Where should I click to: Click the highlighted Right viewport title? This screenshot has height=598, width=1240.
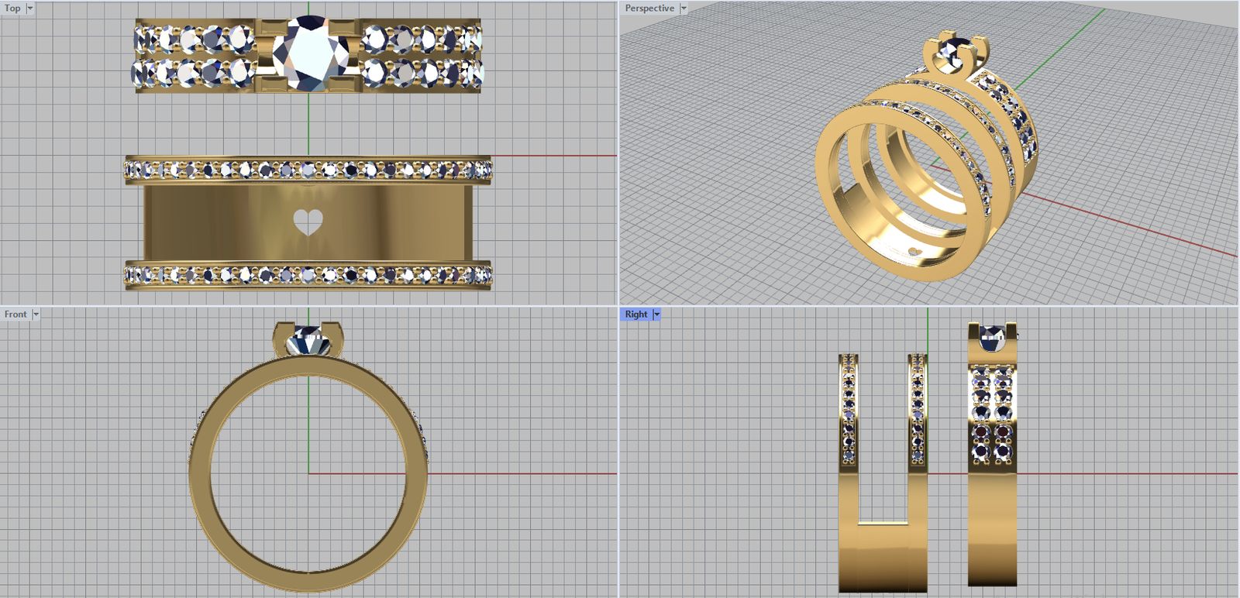click(635, 314)
